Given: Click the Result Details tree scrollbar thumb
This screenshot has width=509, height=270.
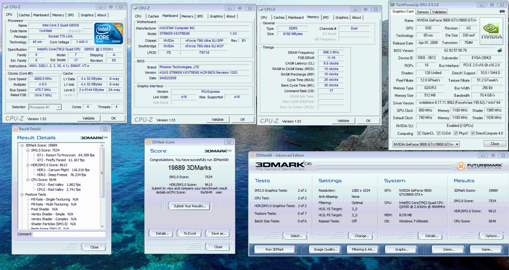Looking at the screenshot, I should [x=102, y=173].
